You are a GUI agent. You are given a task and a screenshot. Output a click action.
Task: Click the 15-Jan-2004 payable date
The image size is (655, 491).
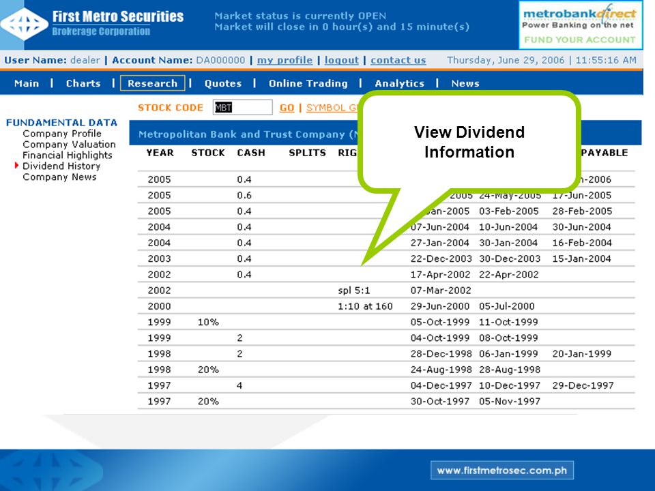click(581, 259)
